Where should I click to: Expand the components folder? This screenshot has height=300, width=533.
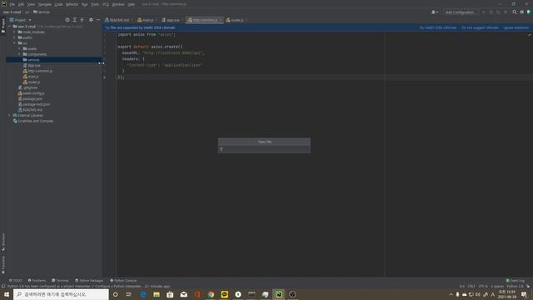coord(19,54)
